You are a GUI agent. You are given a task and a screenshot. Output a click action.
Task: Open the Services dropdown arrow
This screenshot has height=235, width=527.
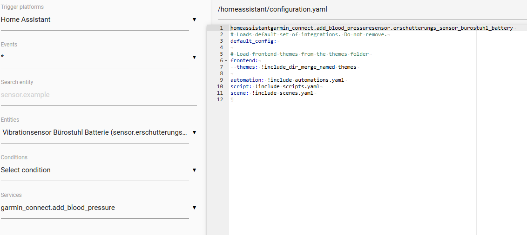click(x=194, y=208)
